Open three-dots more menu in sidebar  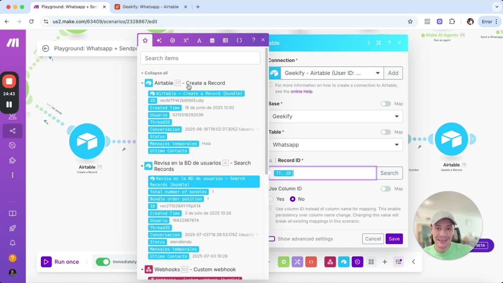pyautogui.click(x=13, y=175)
